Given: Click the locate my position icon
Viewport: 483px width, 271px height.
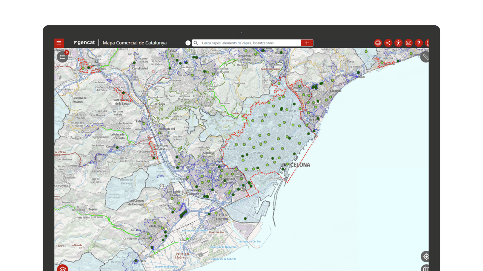Looking at the screenshot, I should coord(426,257).
